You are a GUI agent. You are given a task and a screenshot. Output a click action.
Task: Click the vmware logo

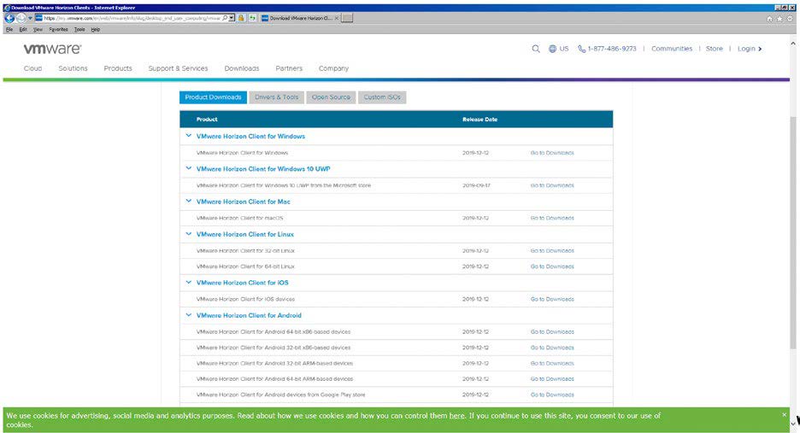pos(52,49)
